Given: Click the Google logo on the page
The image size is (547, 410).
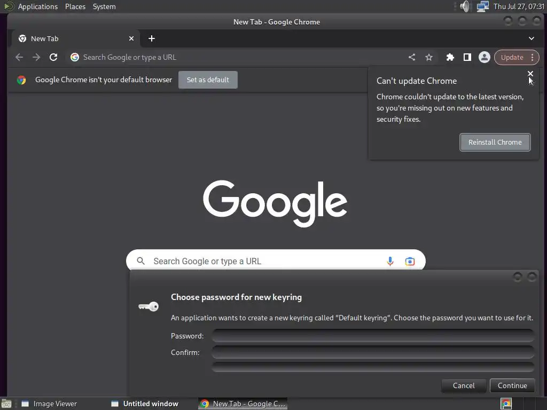Looking at the screenshot, I should [275, 203].
